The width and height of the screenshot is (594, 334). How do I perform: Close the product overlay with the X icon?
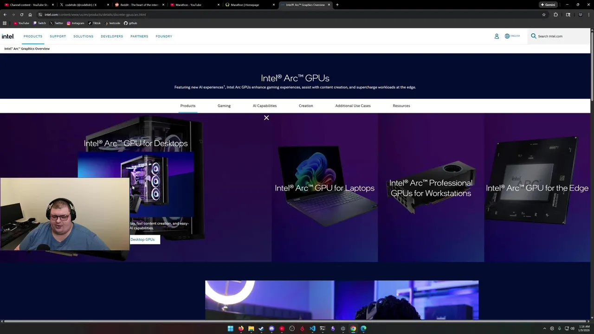click(x=266, y=118)
